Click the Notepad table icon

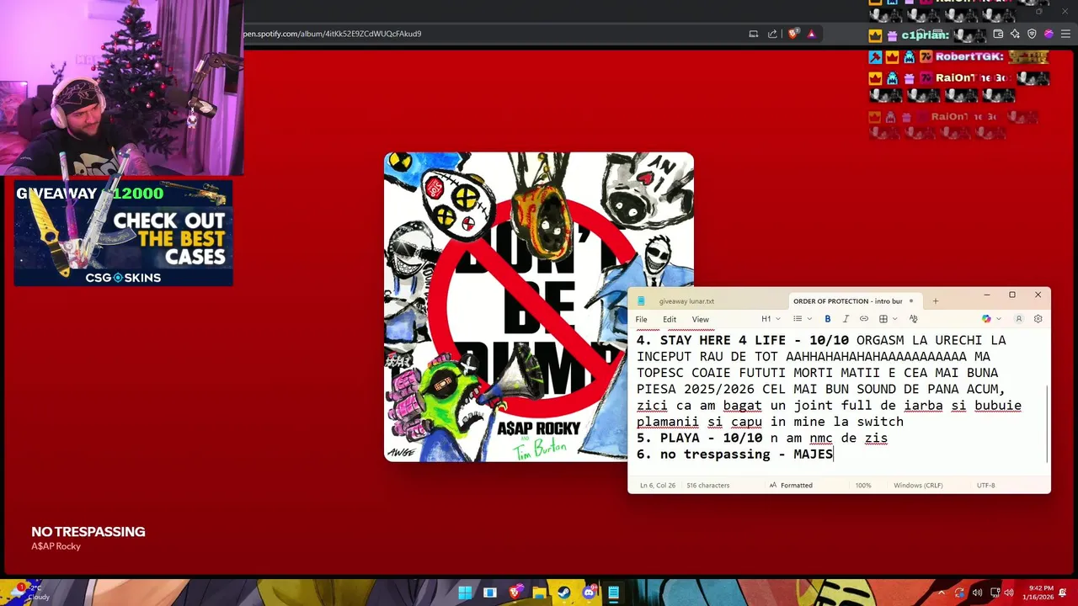point(883,319)
